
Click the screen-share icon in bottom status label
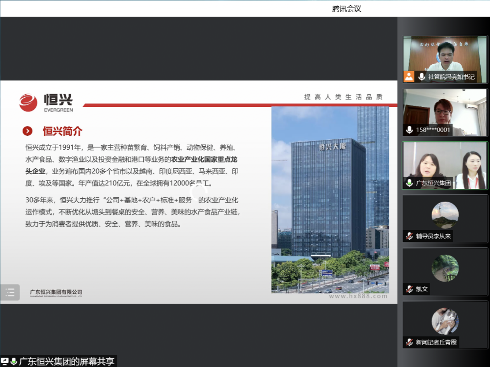coord(5,361)
